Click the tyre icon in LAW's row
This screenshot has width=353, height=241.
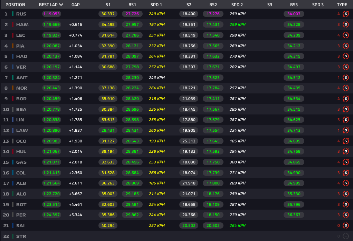[x=345, y=130]
